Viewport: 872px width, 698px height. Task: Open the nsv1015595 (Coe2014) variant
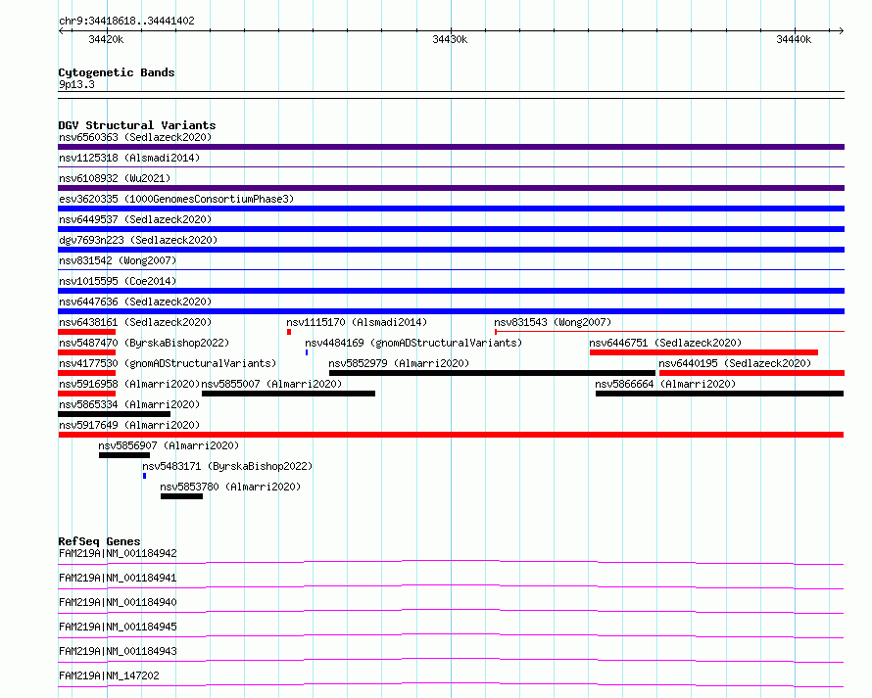click(118, 281)
